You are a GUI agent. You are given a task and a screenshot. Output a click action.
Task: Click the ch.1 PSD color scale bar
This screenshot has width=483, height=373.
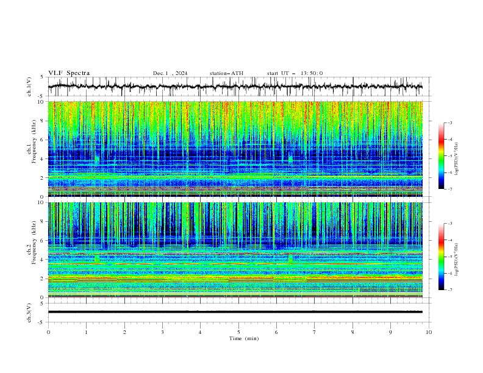[441, 156]
